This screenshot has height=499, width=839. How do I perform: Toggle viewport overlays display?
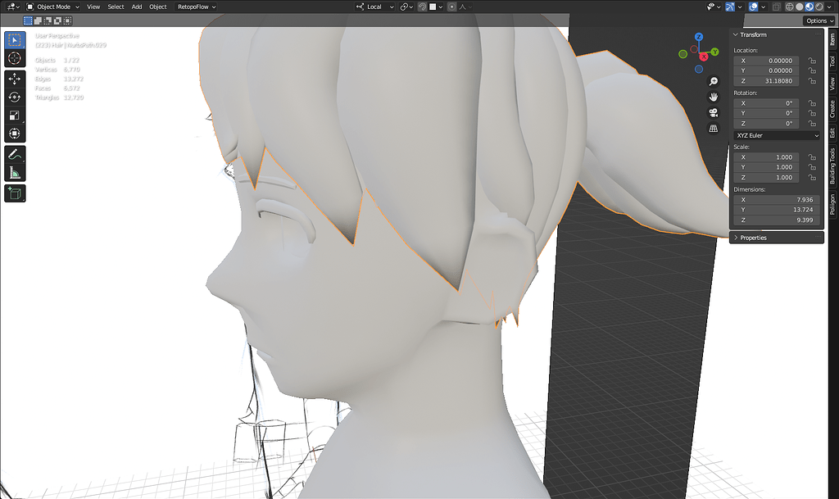[x=754, y=7]
